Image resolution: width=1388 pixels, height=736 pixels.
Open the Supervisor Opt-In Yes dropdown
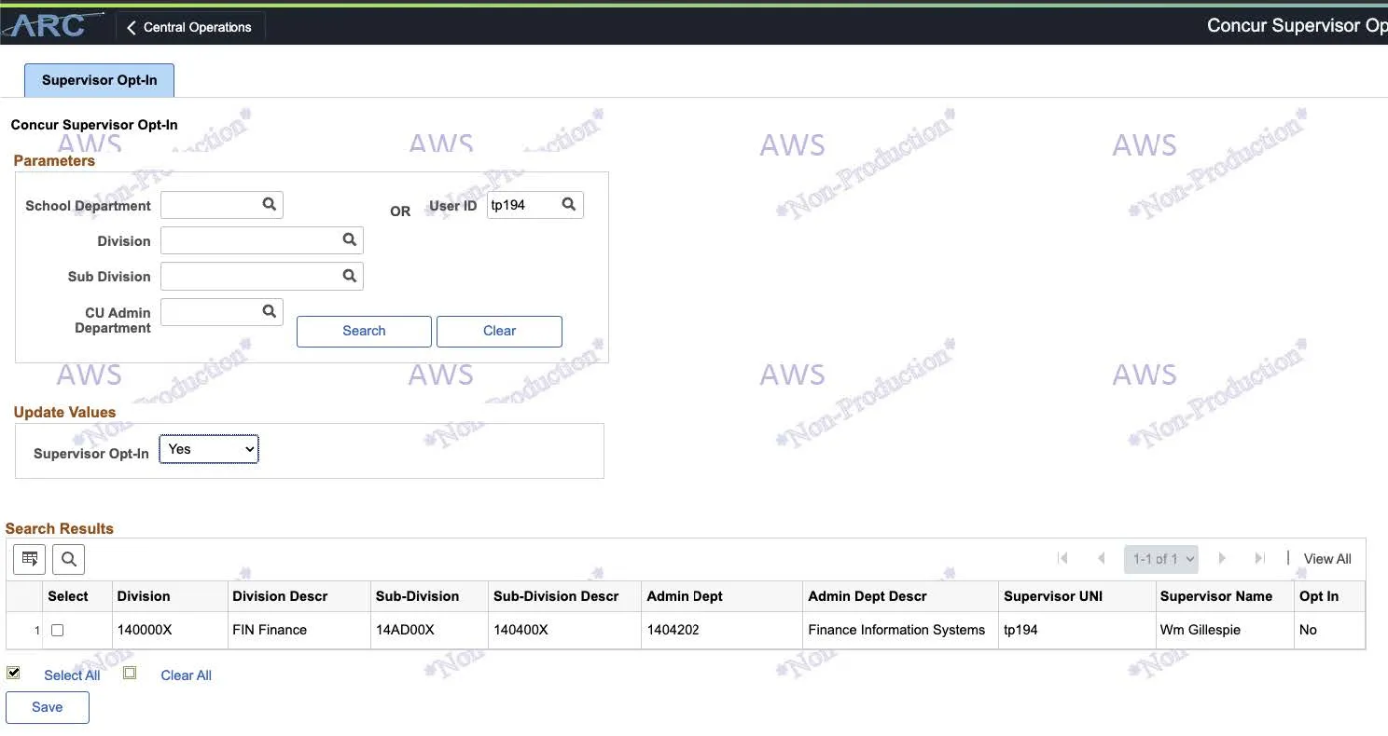pyautogui.click(x=209, y=449)
